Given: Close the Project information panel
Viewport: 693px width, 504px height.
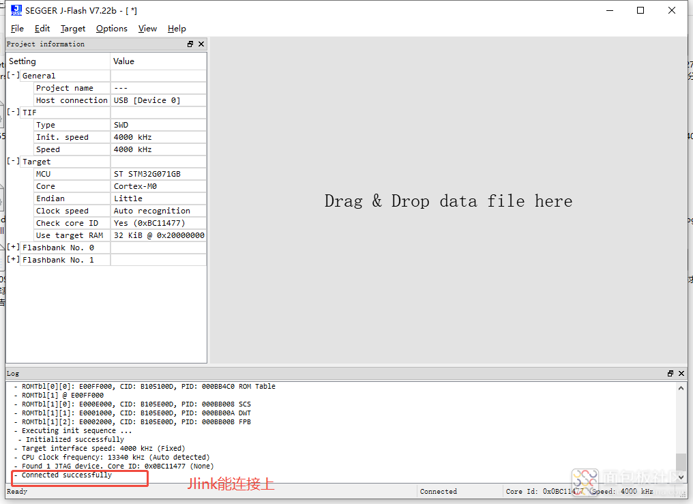Looking at the screenshot, I should point(201,44).
